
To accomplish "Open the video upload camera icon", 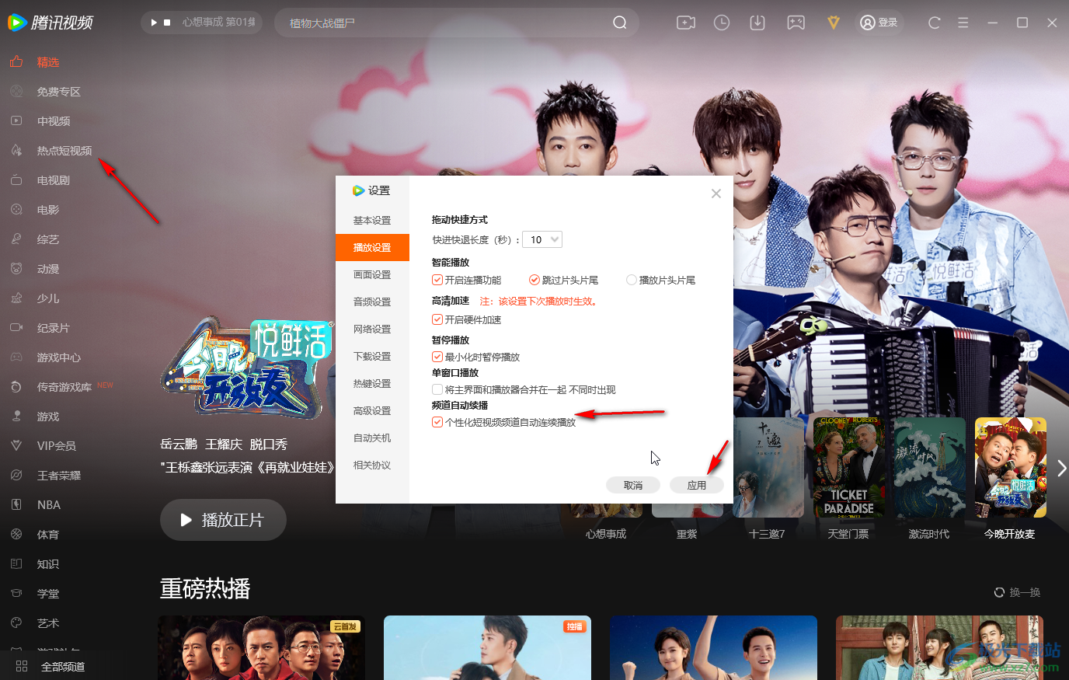I will pyautogui.click(x=685, y=23).
